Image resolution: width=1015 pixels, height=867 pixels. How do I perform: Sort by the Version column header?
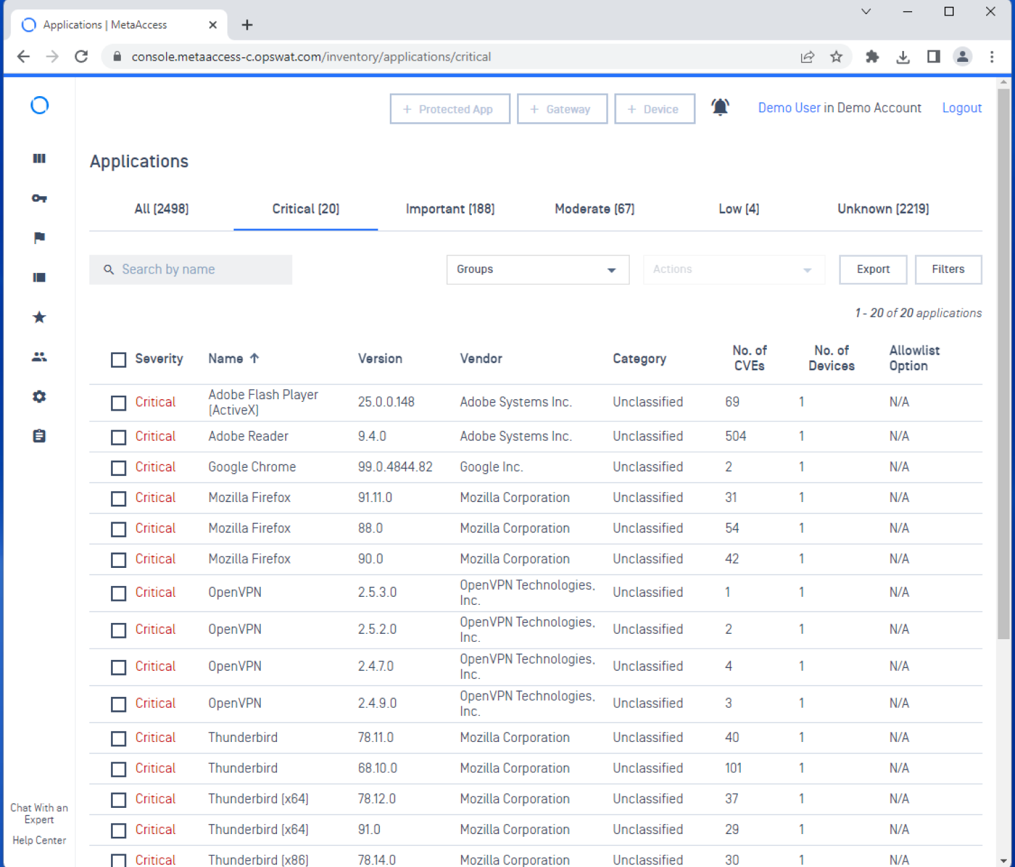click(x=380, y=359)
